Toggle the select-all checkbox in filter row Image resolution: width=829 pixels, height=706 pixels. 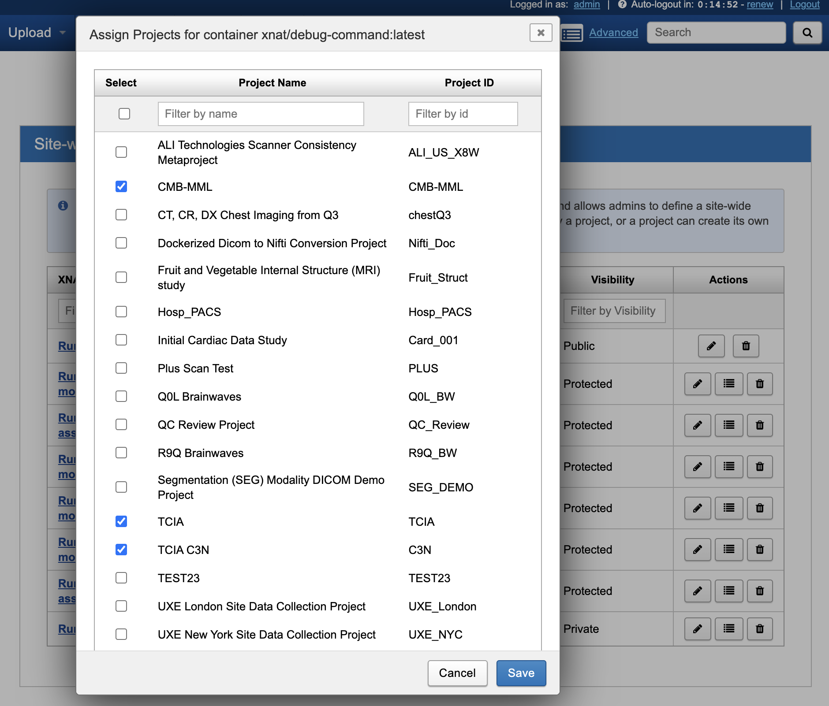(124, 114)
